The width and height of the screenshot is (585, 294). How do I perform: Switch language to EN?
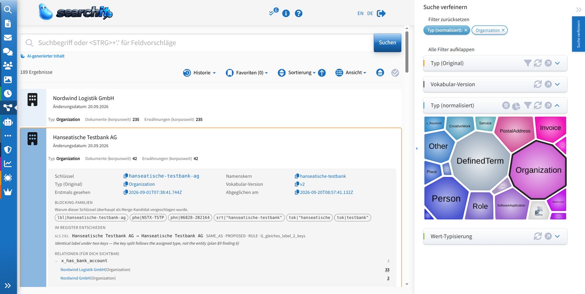pos(360,13)
